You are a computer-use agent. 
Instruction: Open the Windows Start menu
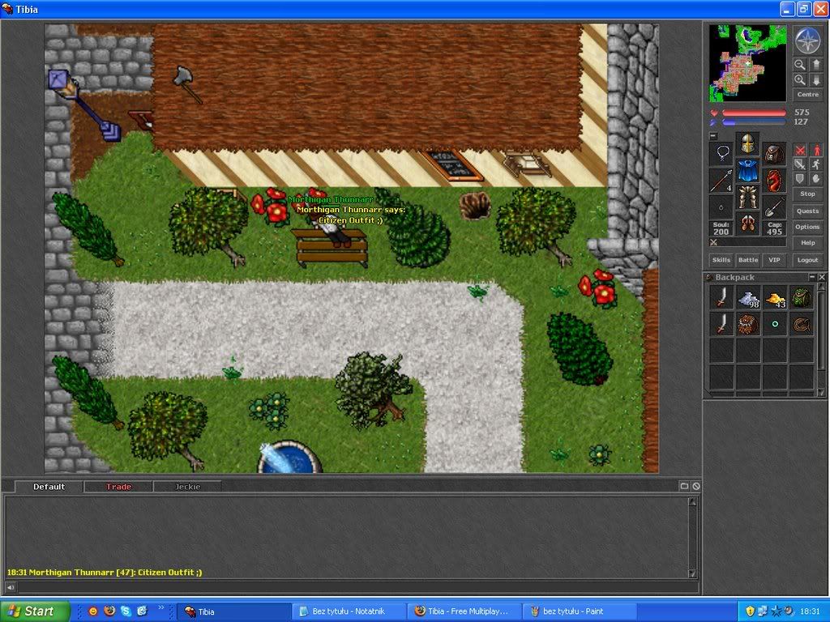click(x=35, y=611)
